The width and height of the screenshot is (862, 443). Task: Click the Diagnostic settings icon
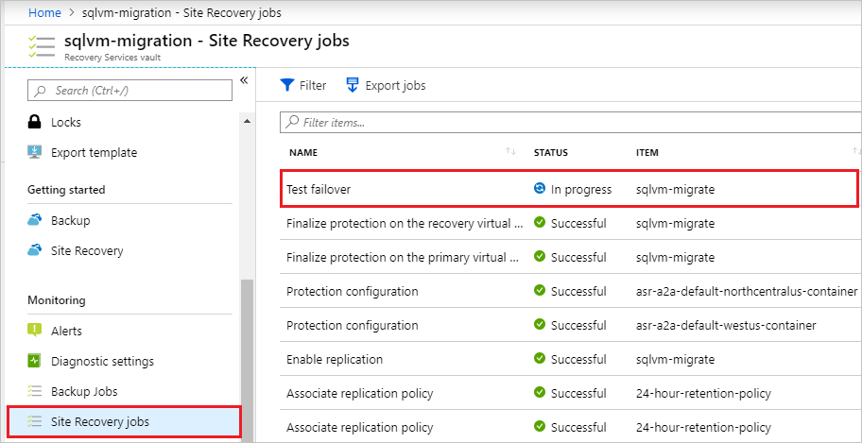35,361
